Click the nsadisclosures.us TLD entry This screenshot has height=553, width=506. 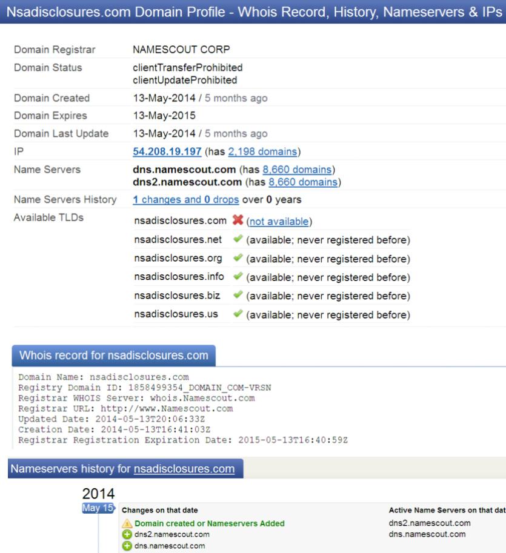(176, 314)
